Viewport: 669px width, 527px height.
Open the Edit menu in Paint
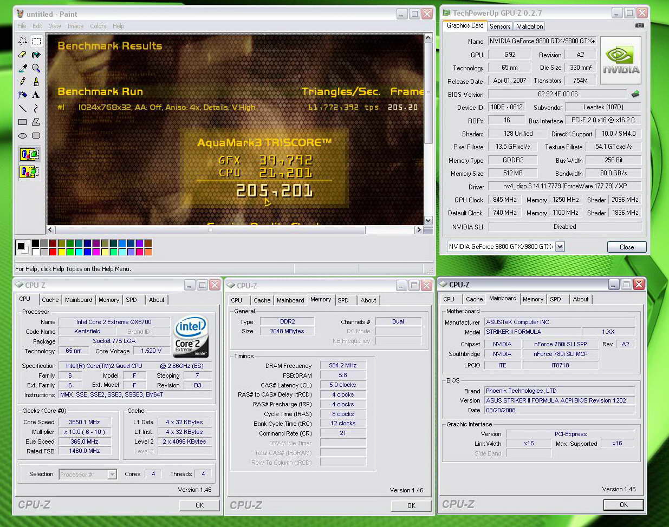click(x=37, y=26)
